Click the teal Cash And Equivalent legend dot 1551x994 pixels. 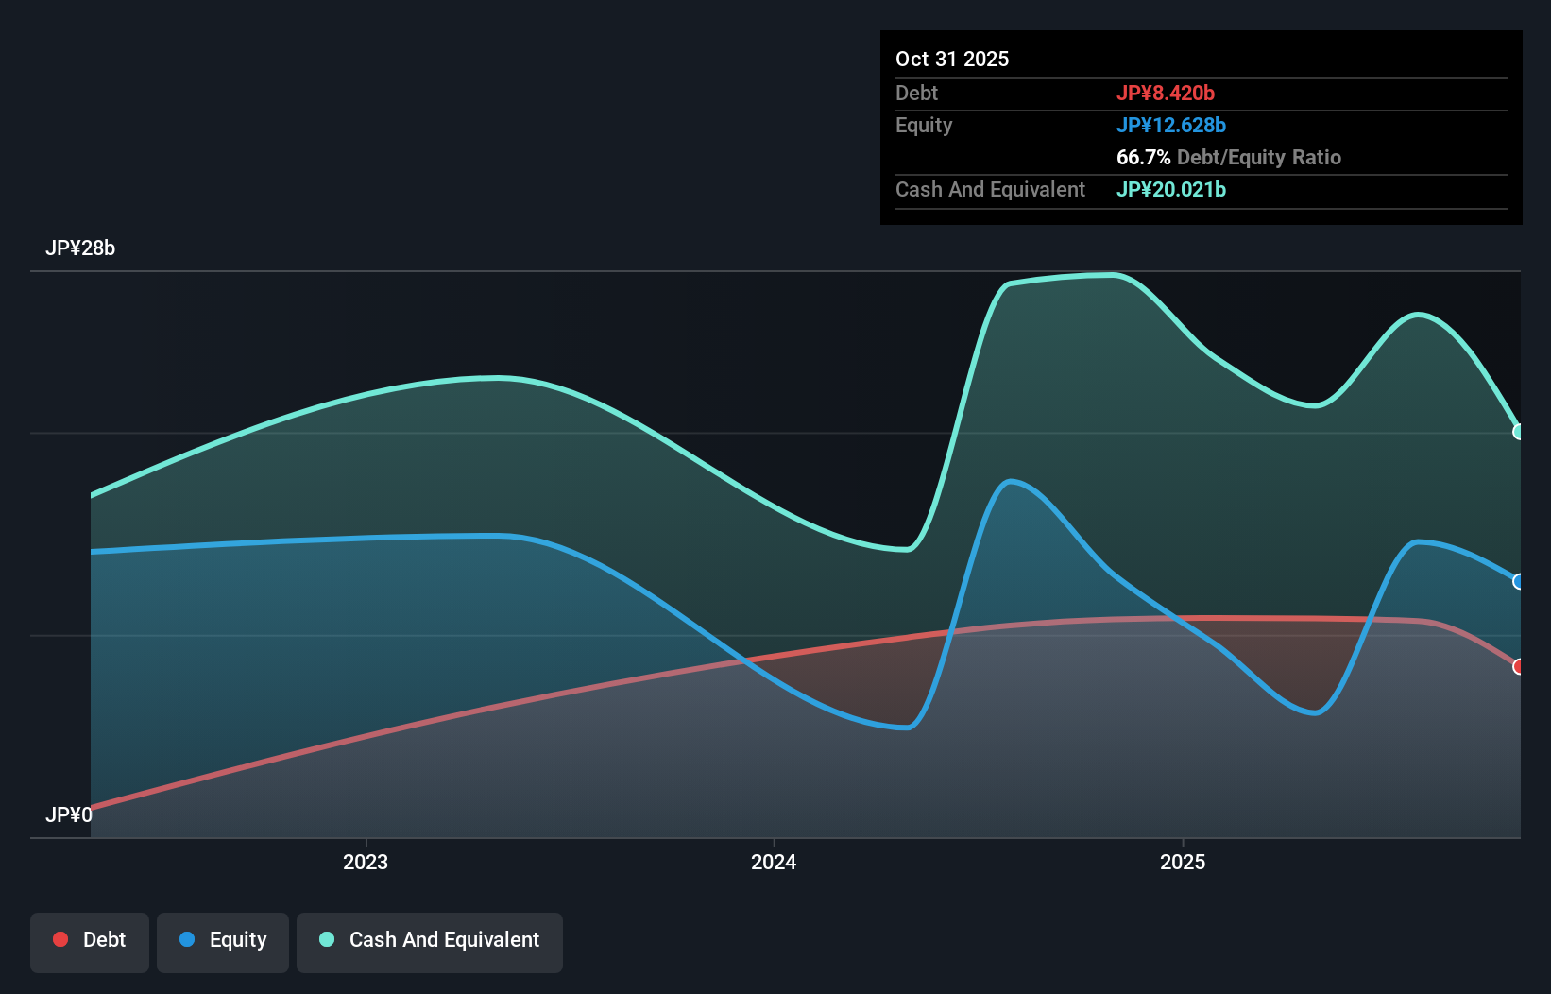coord(326,939)
